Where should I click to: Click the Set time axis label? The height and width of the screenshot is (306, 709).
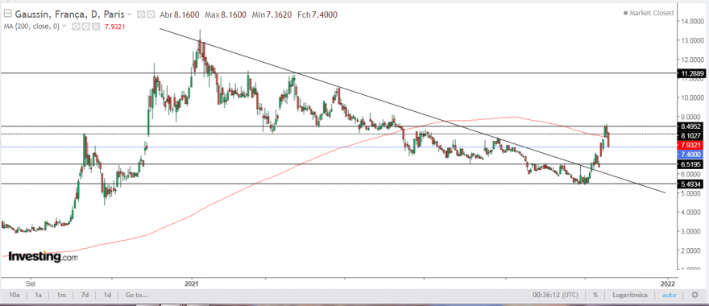point(31,283)
